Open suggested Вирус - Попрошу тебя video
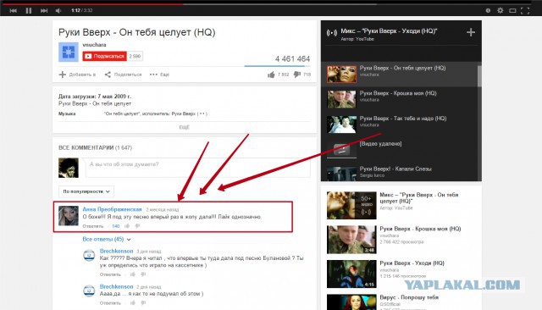 [x=409, y=296]
